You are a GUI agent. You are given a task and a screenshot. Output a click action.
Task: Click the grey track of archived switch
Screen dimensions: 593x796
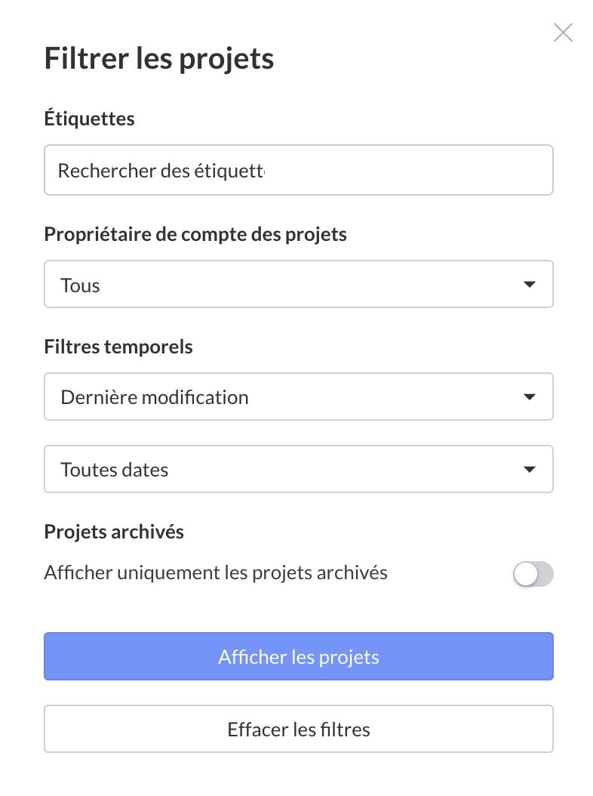[x=545, y=574]
